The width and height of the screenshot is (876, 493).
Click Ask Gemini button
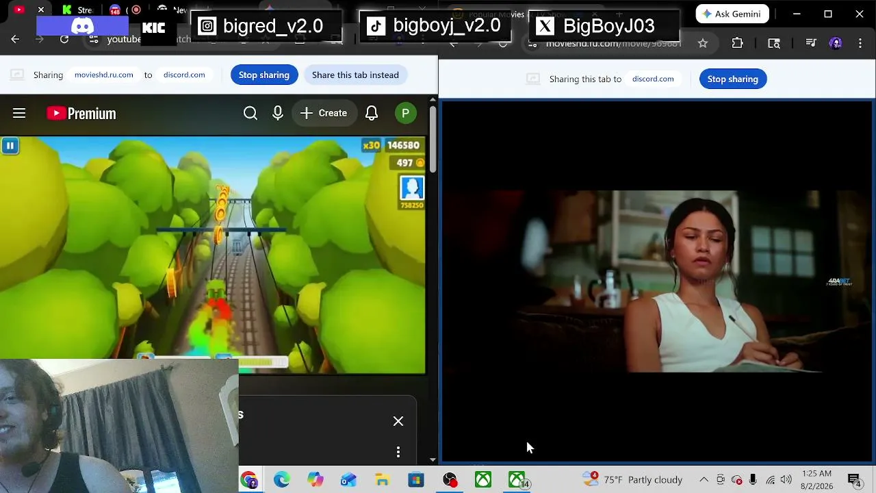click(x=732, y=14)
